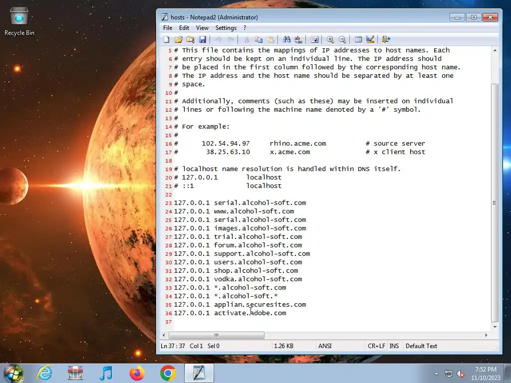511x383 pixels.
Task: Click the horizontal scrollbar thumb
Action: click(x=217, y=335)
